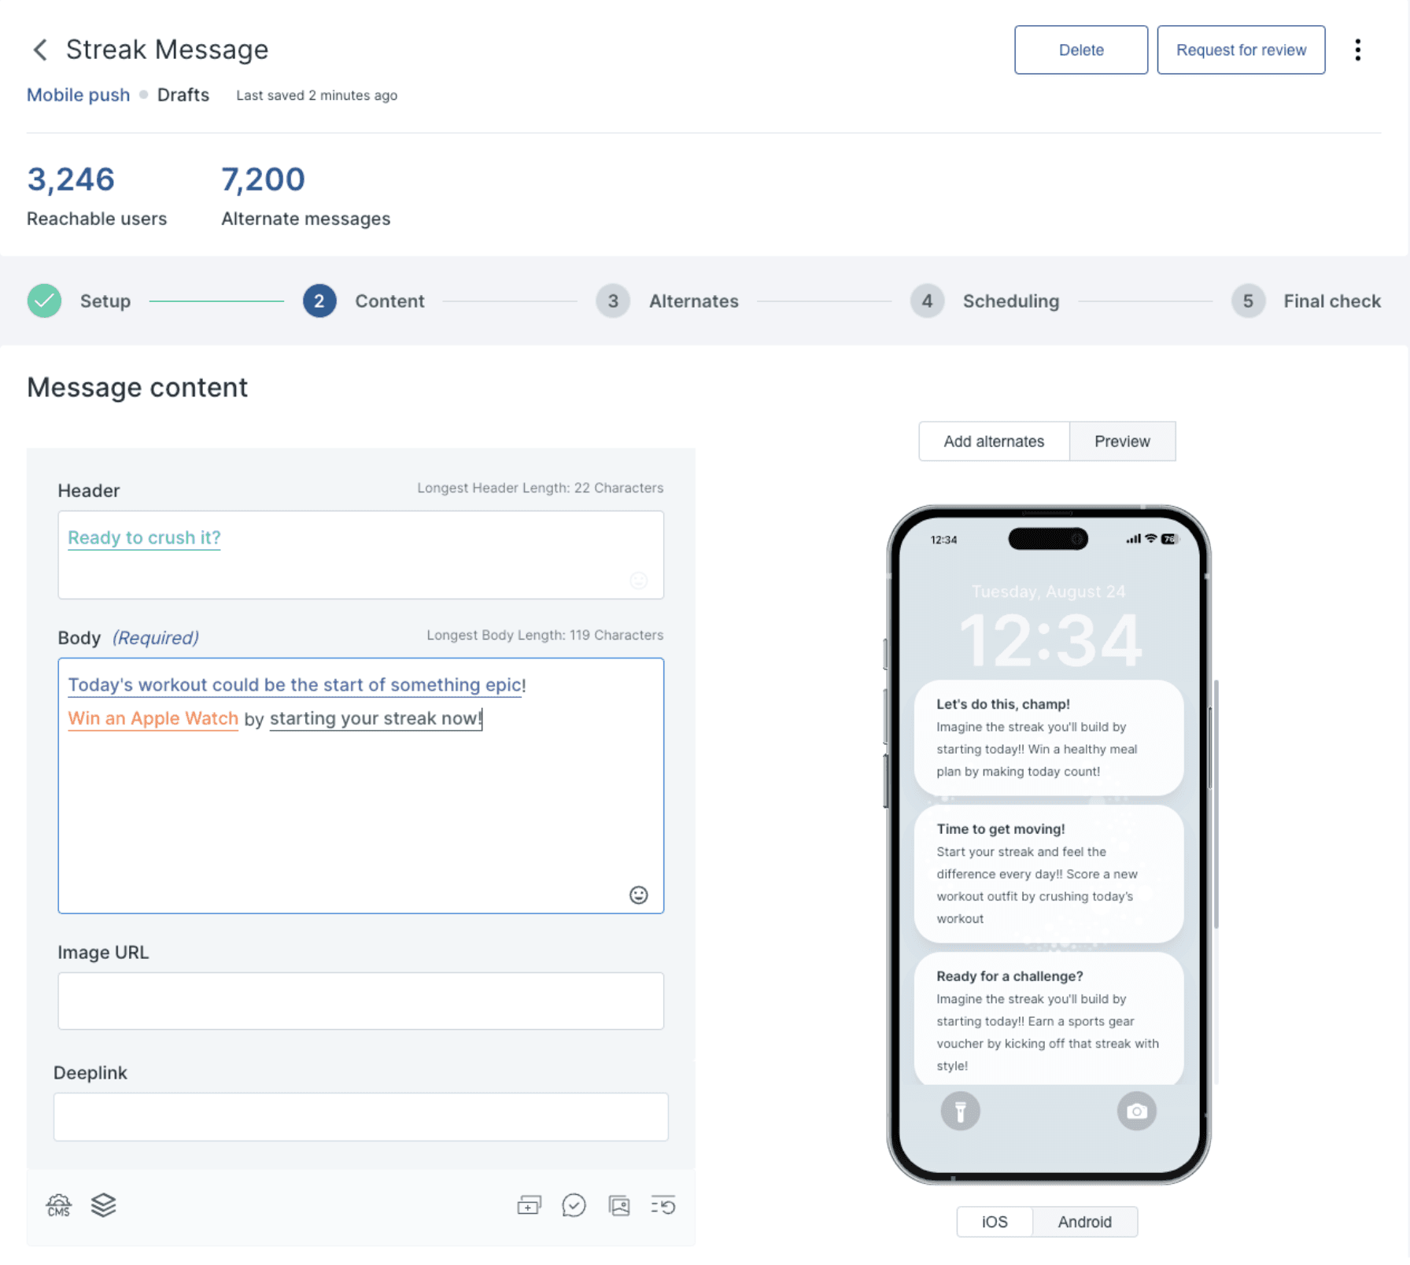Click Request for review button
Viewport: 1410px width, 1265px height.
1241,50
